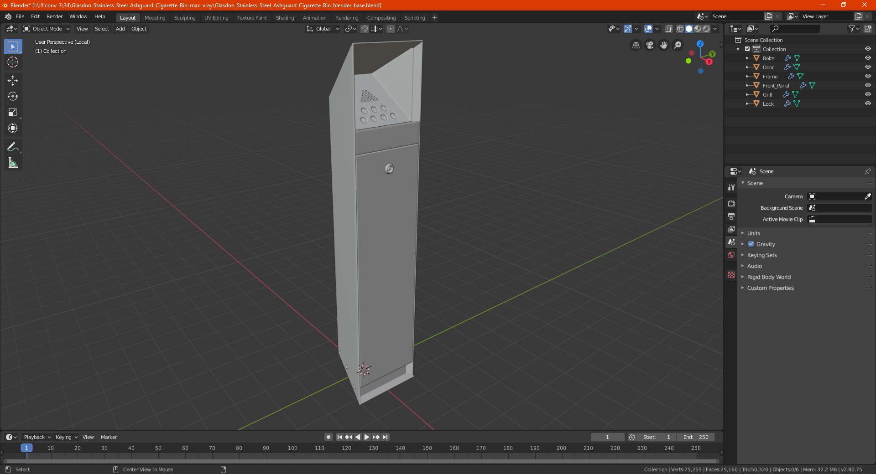Select the Front_Panel object in outliner
Screen dimensions: 876x474
point(776,86)
